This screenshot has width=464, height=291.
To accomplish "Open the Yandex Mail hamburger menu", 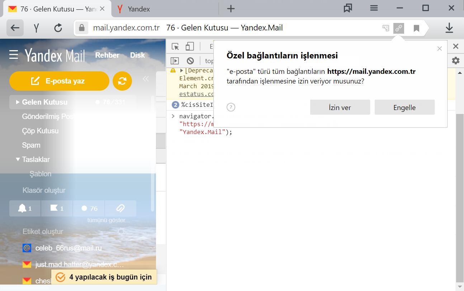I will click(14, 55).
